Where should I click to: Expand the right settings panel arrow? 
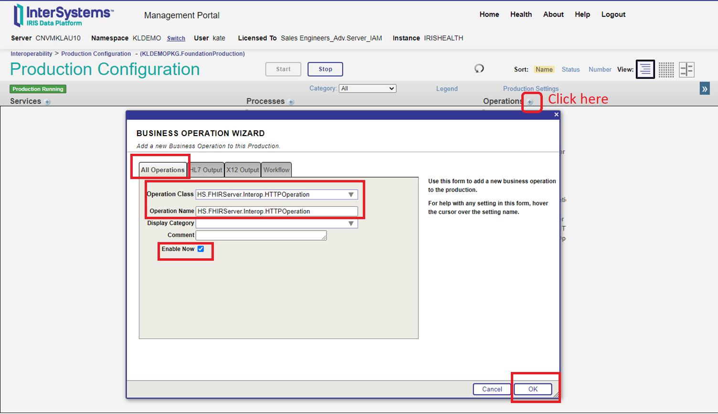tap(705, 89)
